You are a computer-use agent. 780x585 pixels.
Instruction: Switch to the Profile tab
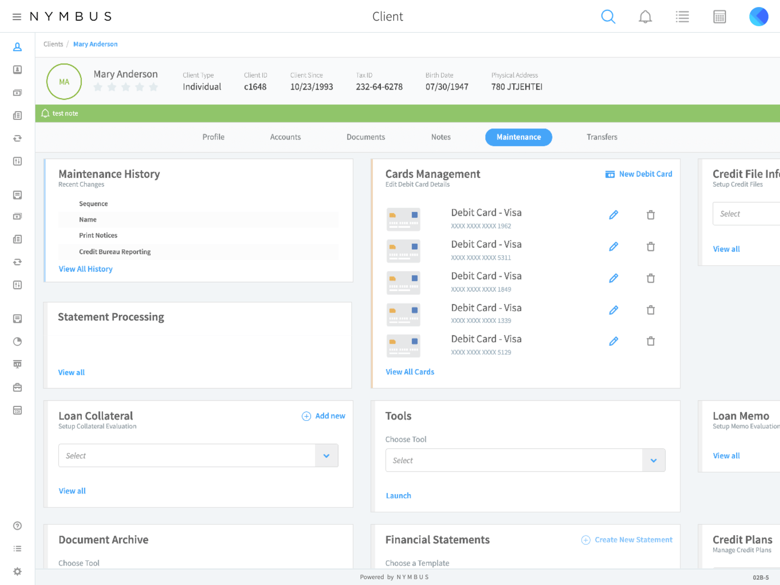tap(213, 137)
